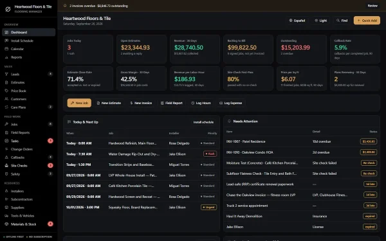Image resolution: width=386 pixels, height=241 pixels.
Task: Click the Log Expense button
Action: [x=231, y=103]
